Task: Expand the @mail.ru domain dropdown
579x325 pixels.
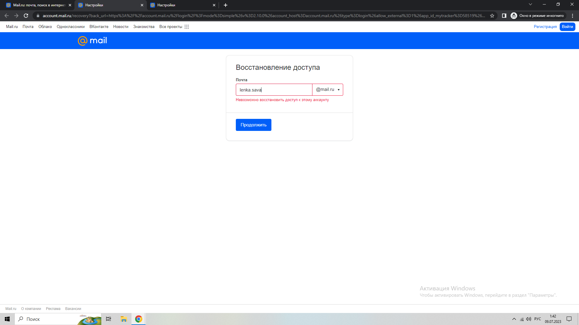Action: point(328,90)
